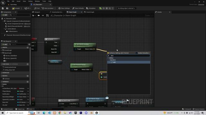
Task: Expand the EventGraph tree item
Action: coord(1,50)
